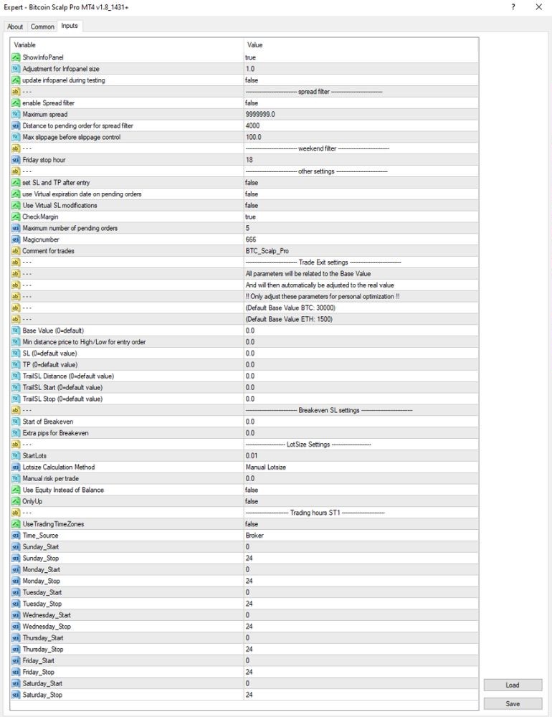This screenshot has height=717, width=552.
Task: Select the Thursday_Start row label
Action: coord(43,638)
